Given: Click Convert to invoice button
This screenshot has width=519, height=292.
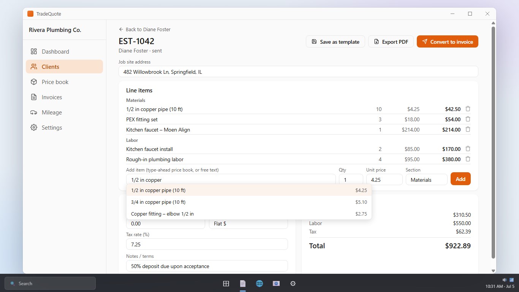Looking at the screenshot, I should pos(447,41).
